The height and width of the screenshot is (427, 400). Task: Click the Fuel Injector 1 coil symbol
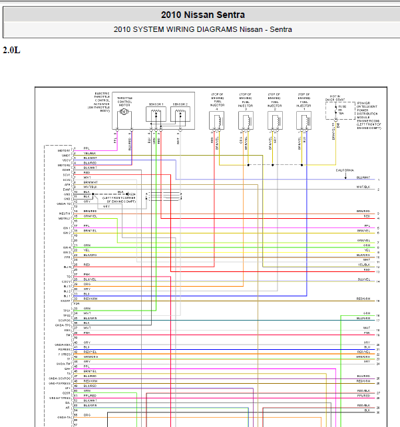pyautogui.click(x=303, y=120)
